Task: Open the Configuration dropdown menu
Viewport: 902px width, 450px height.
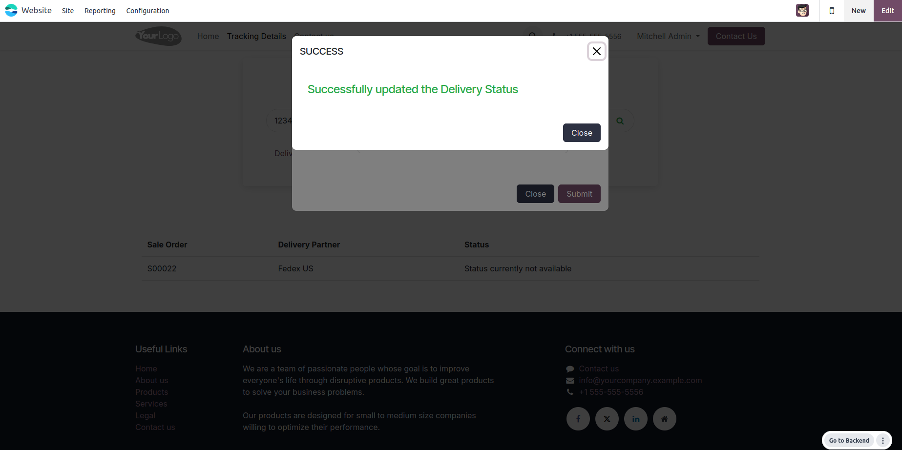Action: click(x=147, y=11)
